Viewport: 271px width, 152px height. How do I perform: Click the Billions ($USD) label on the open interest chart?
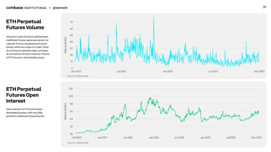(x=65, y=111)
